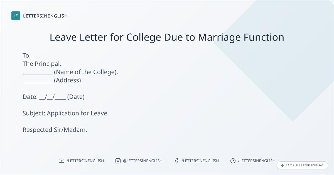Click the blank before Name of the College
The width and height of the screenshot is (334, 175).
coord(37,73)
